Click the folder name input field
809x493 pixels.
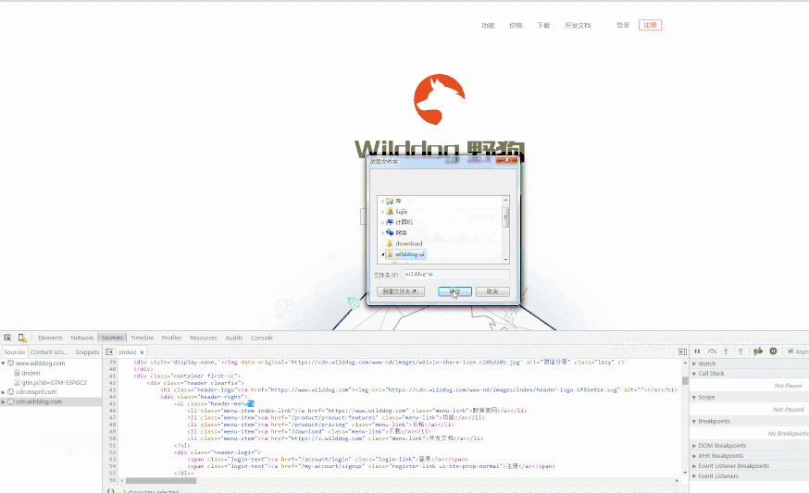tap(456, 275)
